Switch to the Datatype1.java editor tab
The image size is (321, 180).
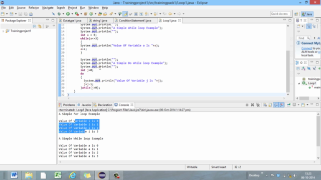pyautogui.click(x=72, y=20)
